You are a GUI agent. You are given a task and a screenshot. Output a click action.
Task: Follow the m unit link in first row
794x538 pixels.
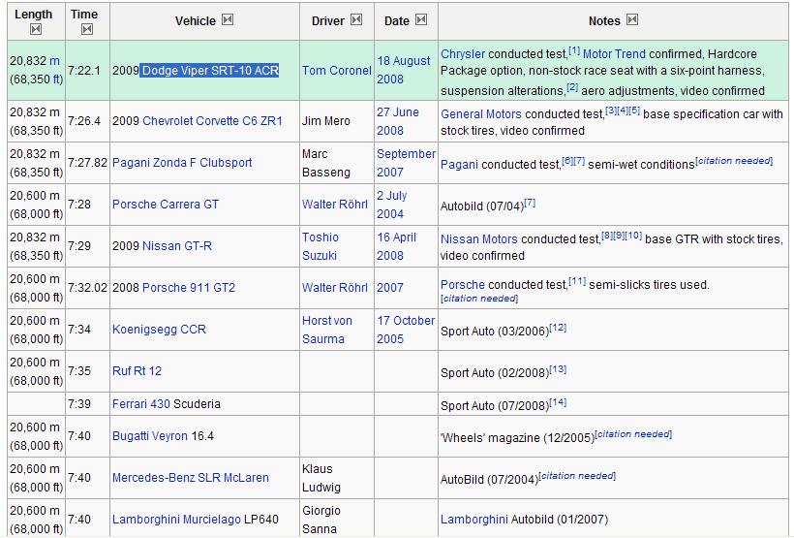click(x=54, y=61)
